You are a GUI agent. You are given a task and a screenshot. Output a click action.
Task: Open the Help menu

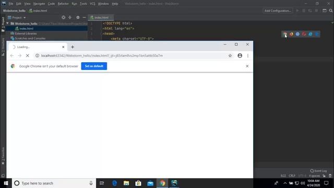(115, 4)
